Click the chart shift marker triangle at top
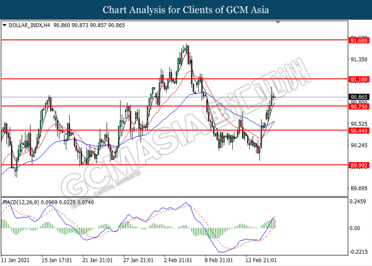 [x=278, y=22]
